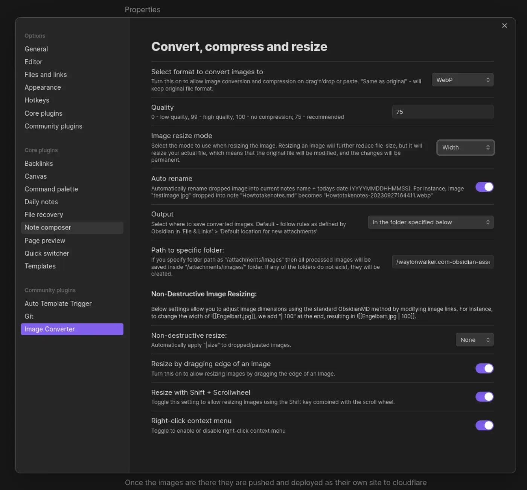Toggle Resize with Shift + Scrollwheel

(x=484, y=397)
